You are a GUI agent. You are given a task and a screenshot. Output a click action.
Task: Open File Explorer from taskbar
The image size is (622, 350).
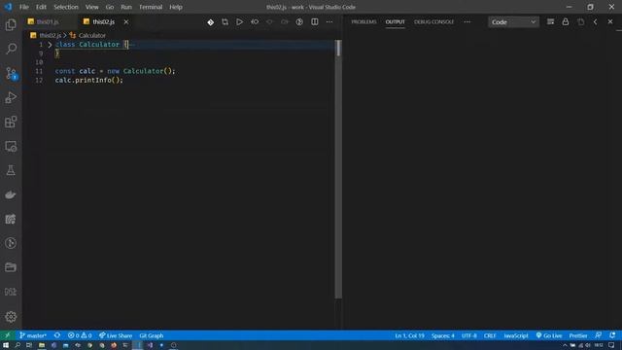[42, 345]
